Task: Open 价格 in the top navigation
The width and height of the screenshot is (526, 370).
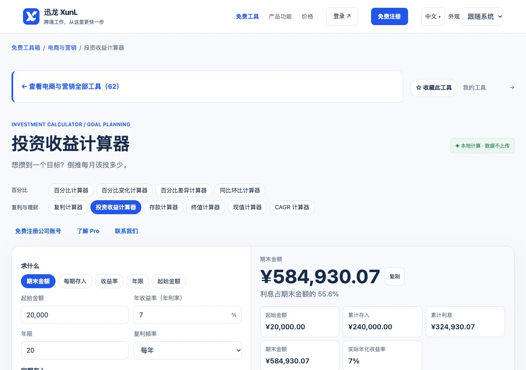Action: click(307, 16)
